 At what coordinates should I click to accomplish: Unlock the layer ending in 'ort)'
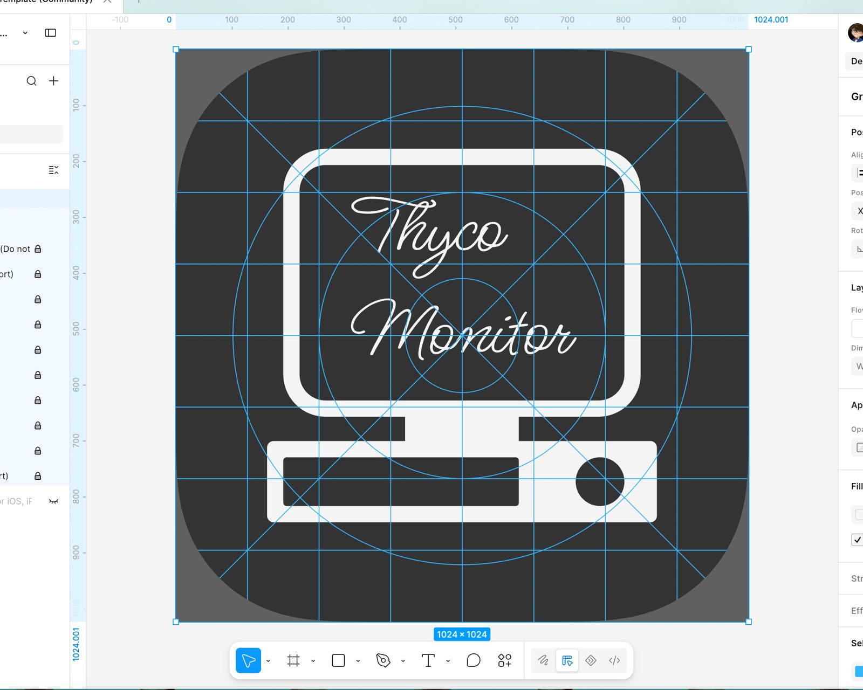click(x=38, y=274)
